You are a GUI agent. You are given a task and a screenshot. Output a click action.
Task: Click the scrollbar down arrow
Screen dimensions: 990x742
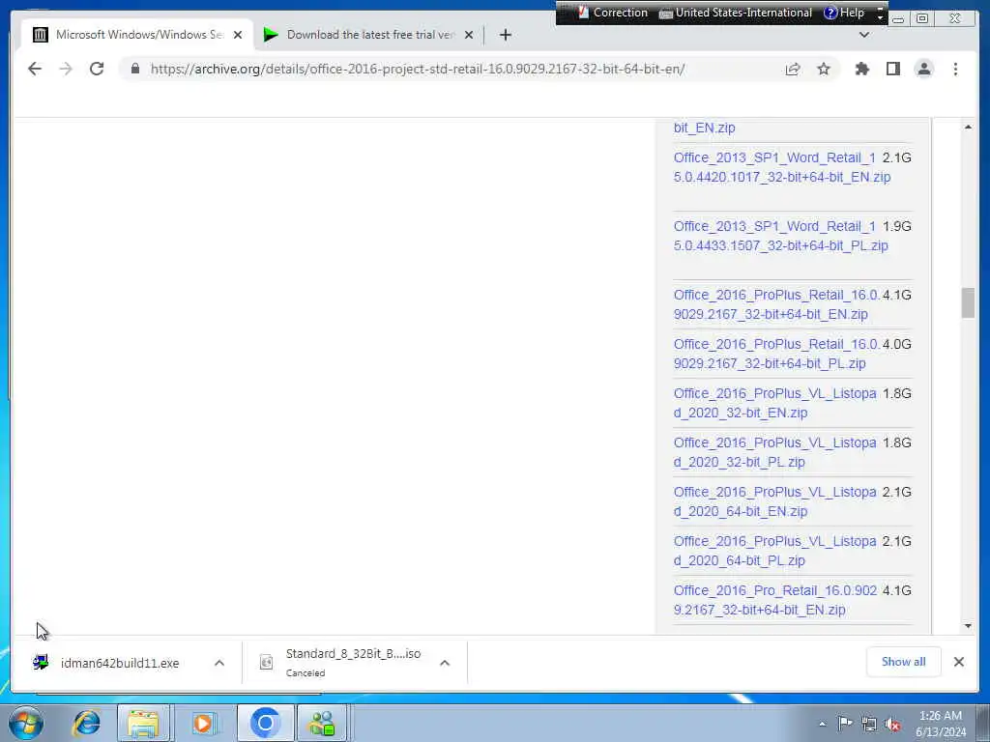(x=968, y=626)
